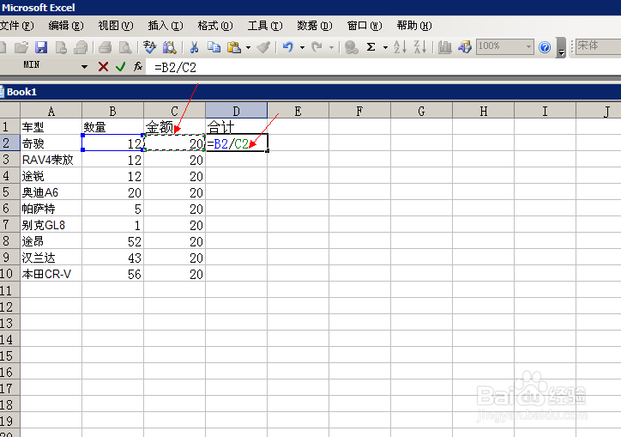The image size is (621, 437).
Task: Click in the formula bar showing =B2/C2
Action: (383, 67)
